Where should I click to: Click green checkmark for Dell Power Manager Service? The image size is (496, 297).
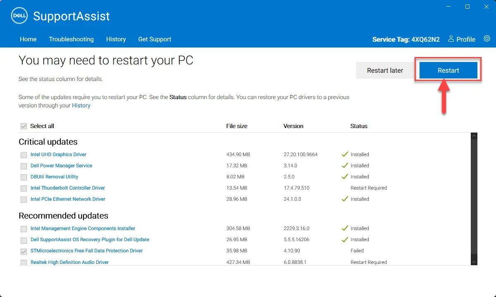(x=345, y=165)
